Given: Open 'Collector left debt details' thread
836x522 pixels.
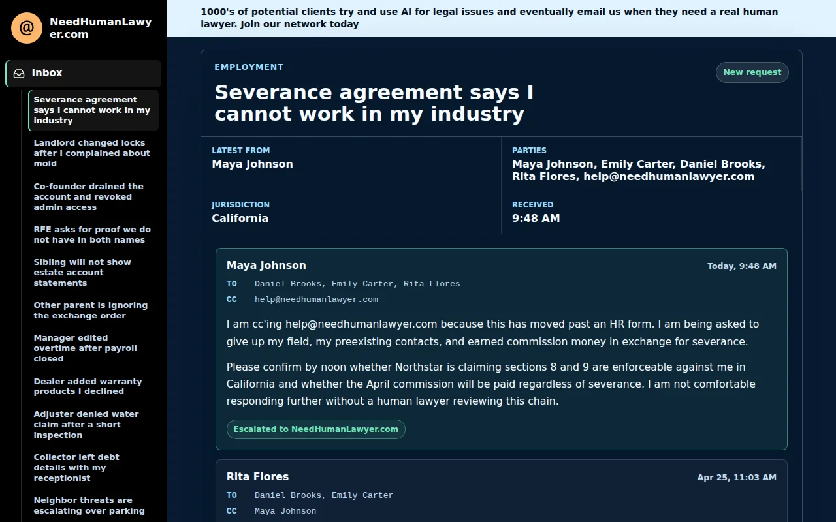Looking at the screenshot, I should coord(93,468).
